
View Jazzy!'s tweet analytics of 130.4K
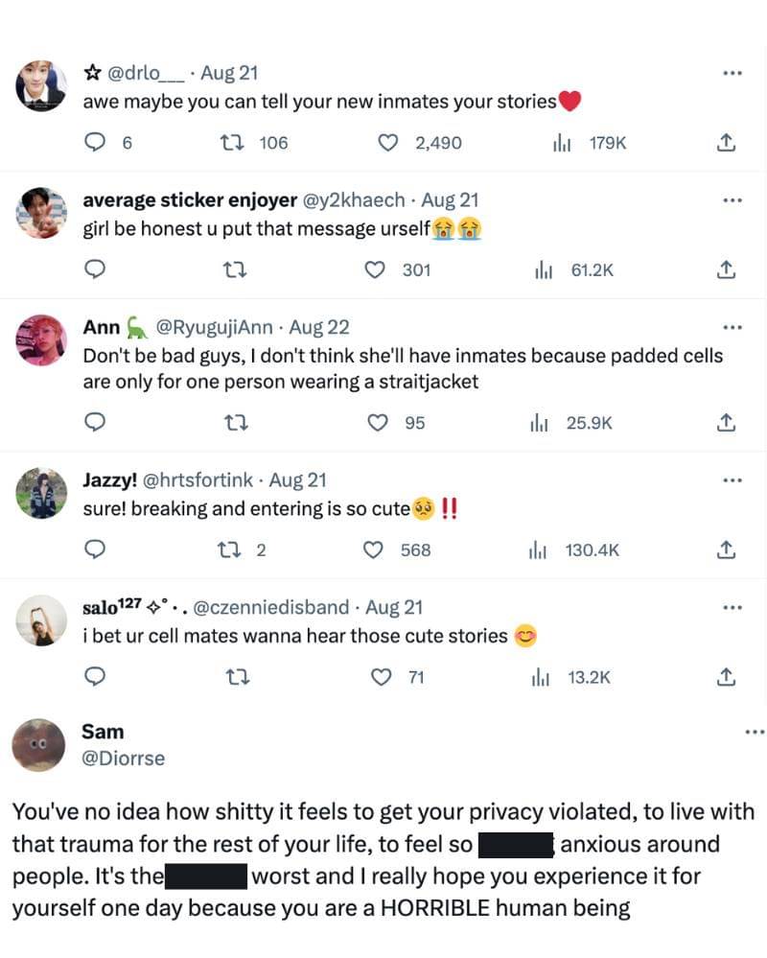point(574,550)
